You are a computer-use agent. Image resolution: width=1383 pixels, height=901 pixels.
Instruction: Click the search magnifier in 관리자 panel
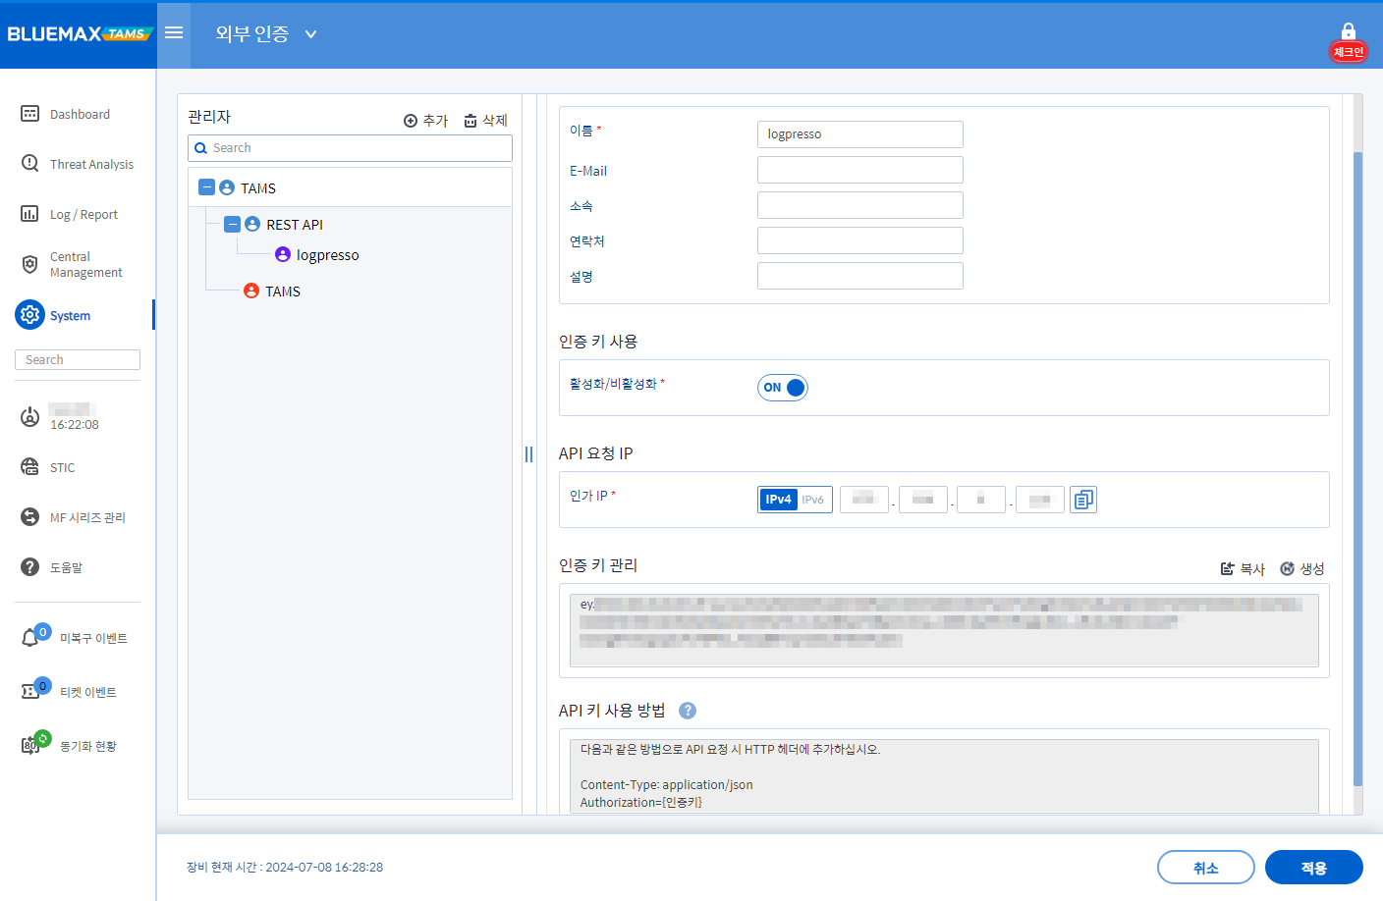pyautogui.click(x=201, y=148)
